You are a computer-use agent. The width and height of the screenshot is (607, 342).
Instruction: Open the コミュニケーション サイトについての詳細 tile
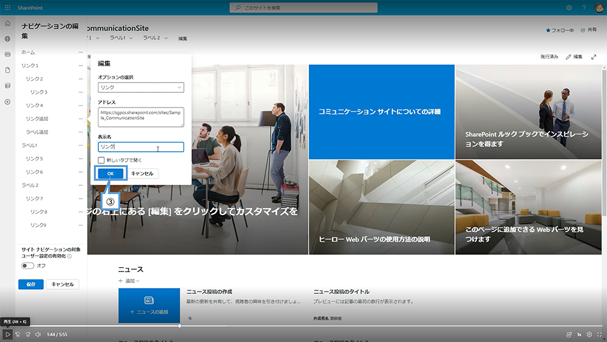point(382,112)
